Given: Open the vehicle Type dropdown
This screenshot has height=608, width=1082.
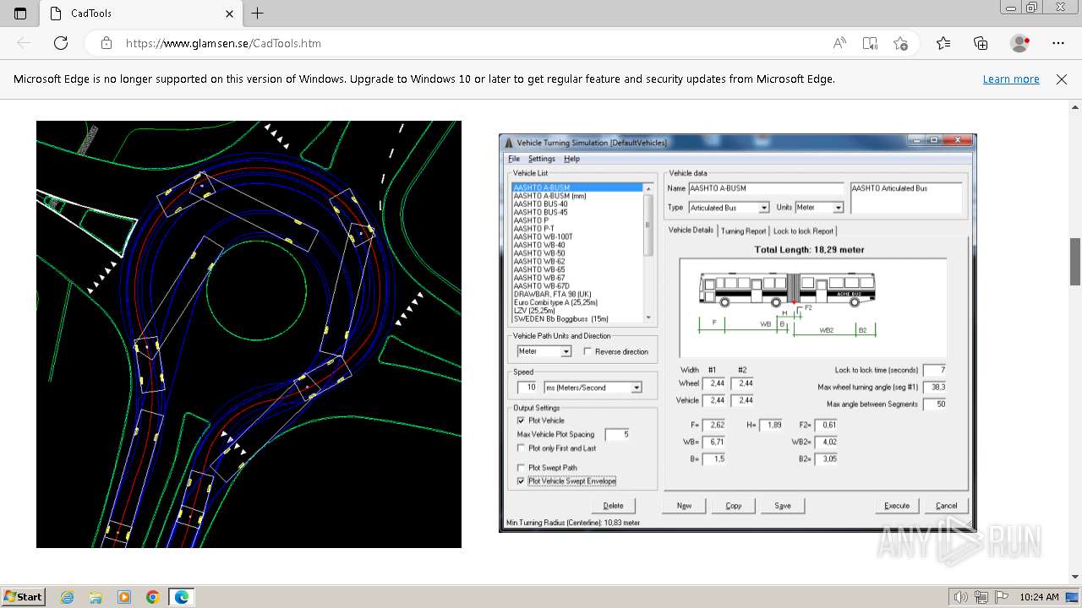Looking at the screenshot, I should [x=764, y=208].
